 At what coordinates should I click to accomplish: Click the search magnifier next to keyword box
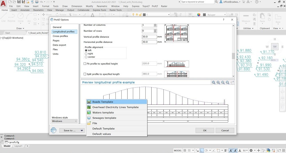point(216,2)
